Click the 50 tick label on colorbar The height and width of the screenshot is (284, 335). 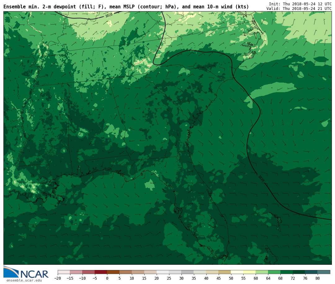(x=231, y=278)
